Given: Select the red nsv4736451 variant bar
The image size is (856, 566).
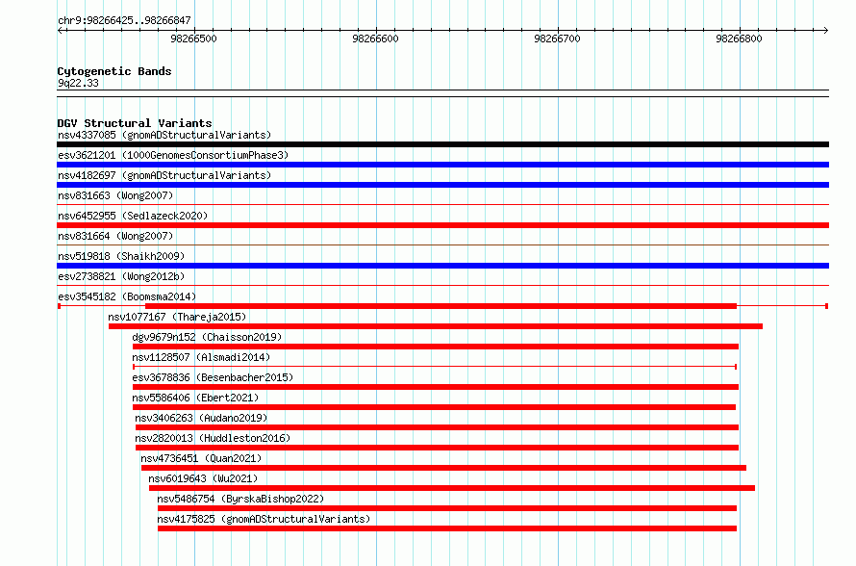Looking at the screenshot, I should [443, 468].
